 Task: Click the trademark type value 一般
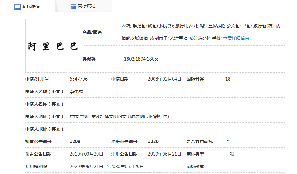[229, 154]
